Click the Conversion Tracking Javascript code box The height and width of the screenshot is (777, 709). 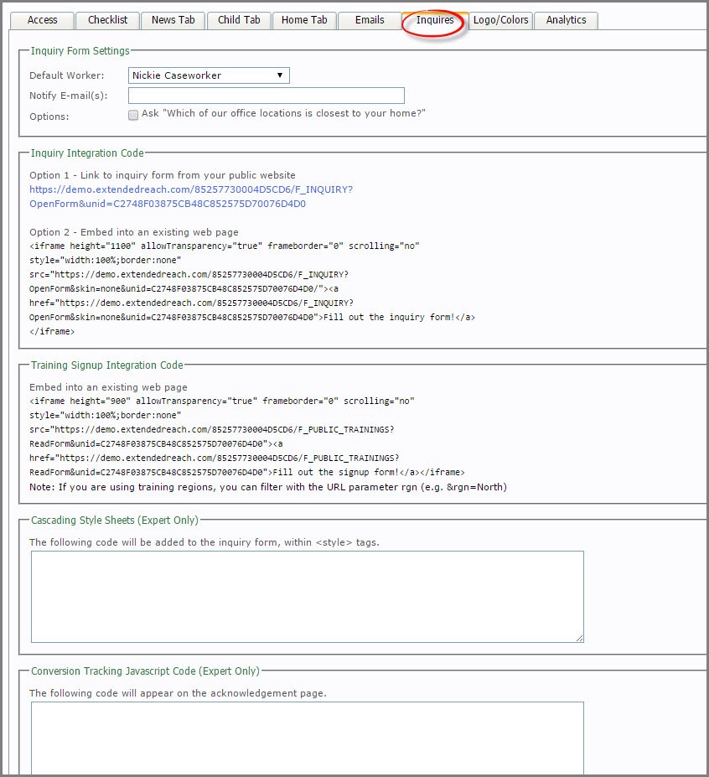306,738
